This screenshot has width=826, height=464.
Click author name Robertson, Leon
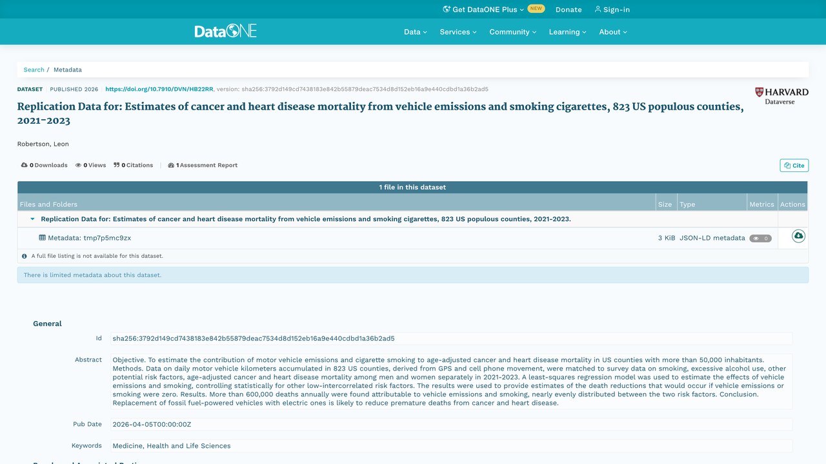(43, 144)
